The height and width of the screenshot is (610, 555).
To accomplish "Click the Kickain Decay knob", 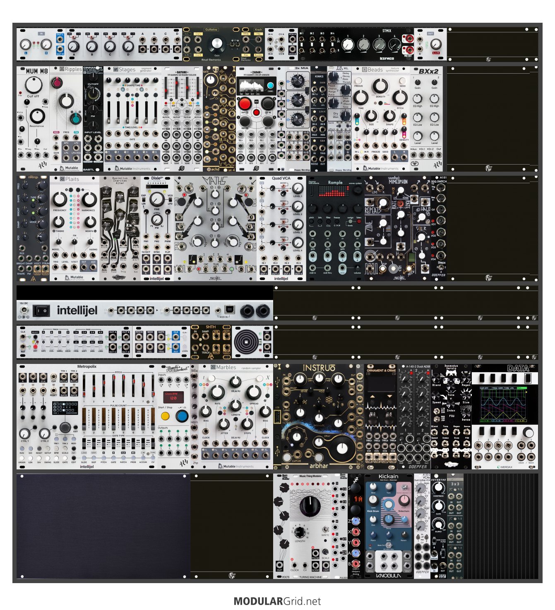I will [x=389, y=520].
